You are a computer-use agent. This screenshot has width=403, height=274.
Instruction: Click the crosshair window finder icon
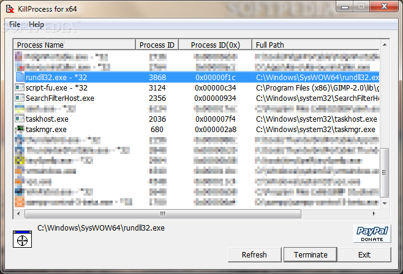pos(23,239)
